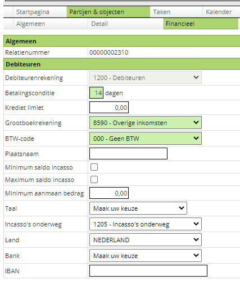Image resolution: width=240 pixels, height=289 pixels.
Task: Open the Taken tab
Action: coord(176,12)
